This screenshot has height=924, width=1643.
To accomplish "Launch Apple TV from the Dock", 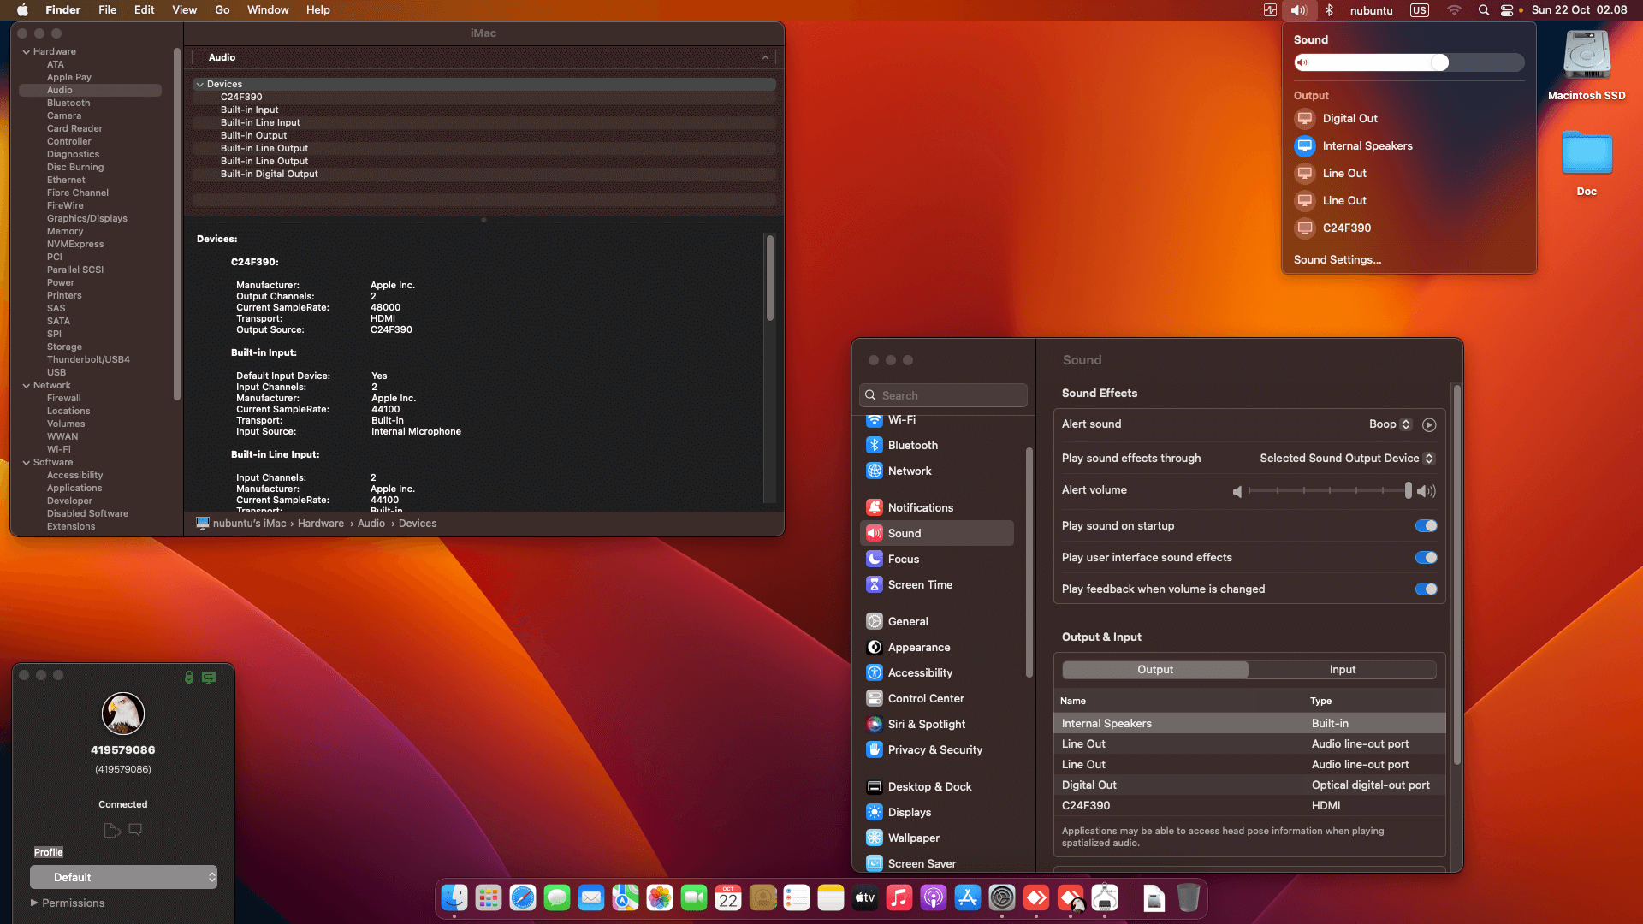I will tap(865, 897).
